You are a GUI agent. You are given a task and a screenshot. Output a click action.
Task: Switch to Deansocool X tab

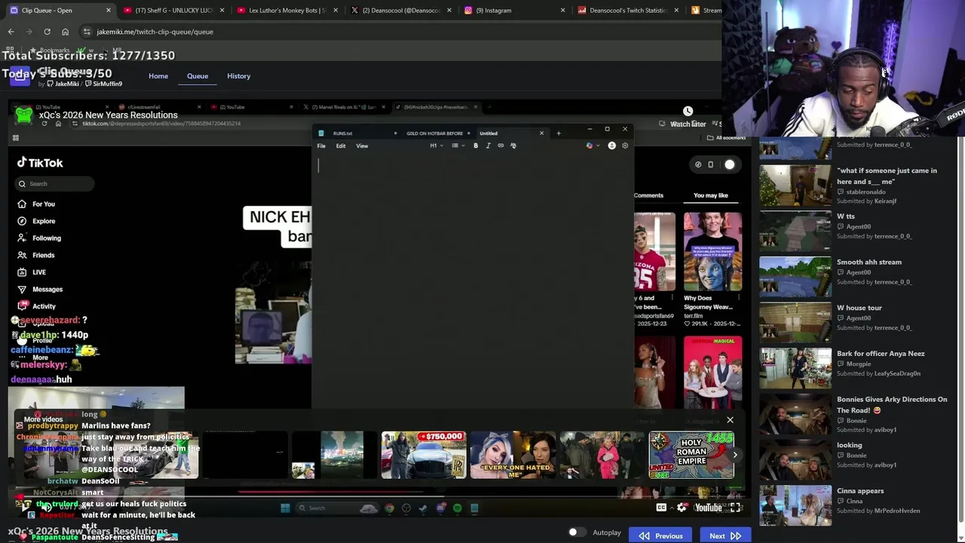401,11
